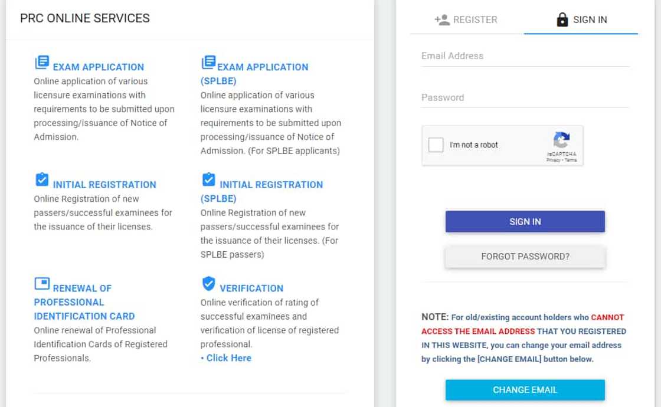Click the Register add-person icon
The width and height of the screenshot is (661, 407).
(x=442, y=19)
